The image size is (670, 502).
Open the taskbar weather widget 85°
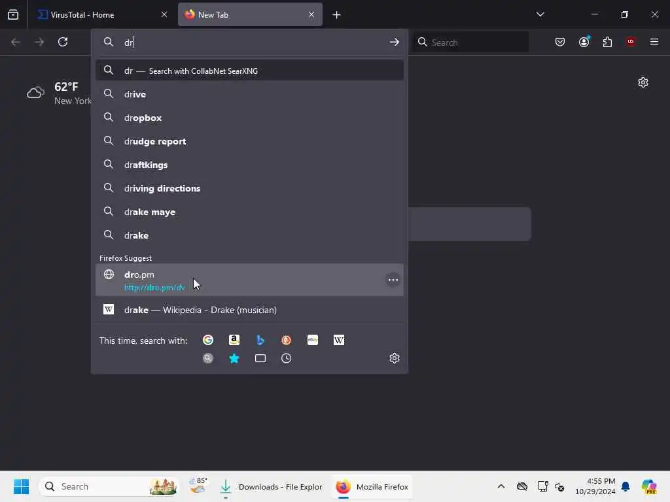click(199, 486)
